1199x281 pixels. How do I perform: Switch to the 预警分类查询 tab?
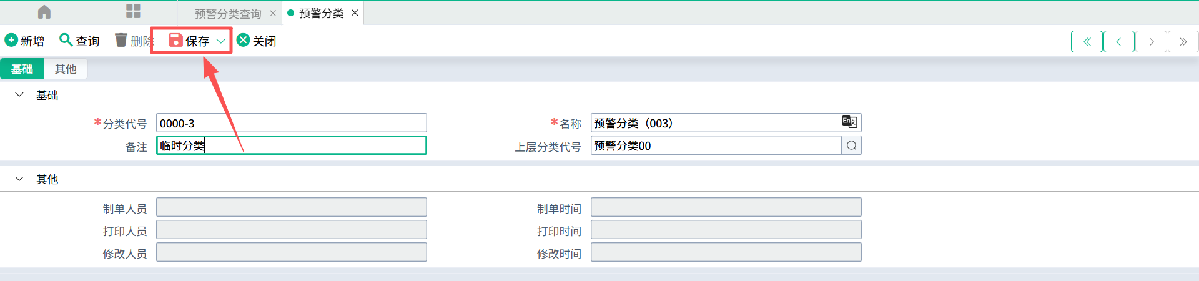228,14
